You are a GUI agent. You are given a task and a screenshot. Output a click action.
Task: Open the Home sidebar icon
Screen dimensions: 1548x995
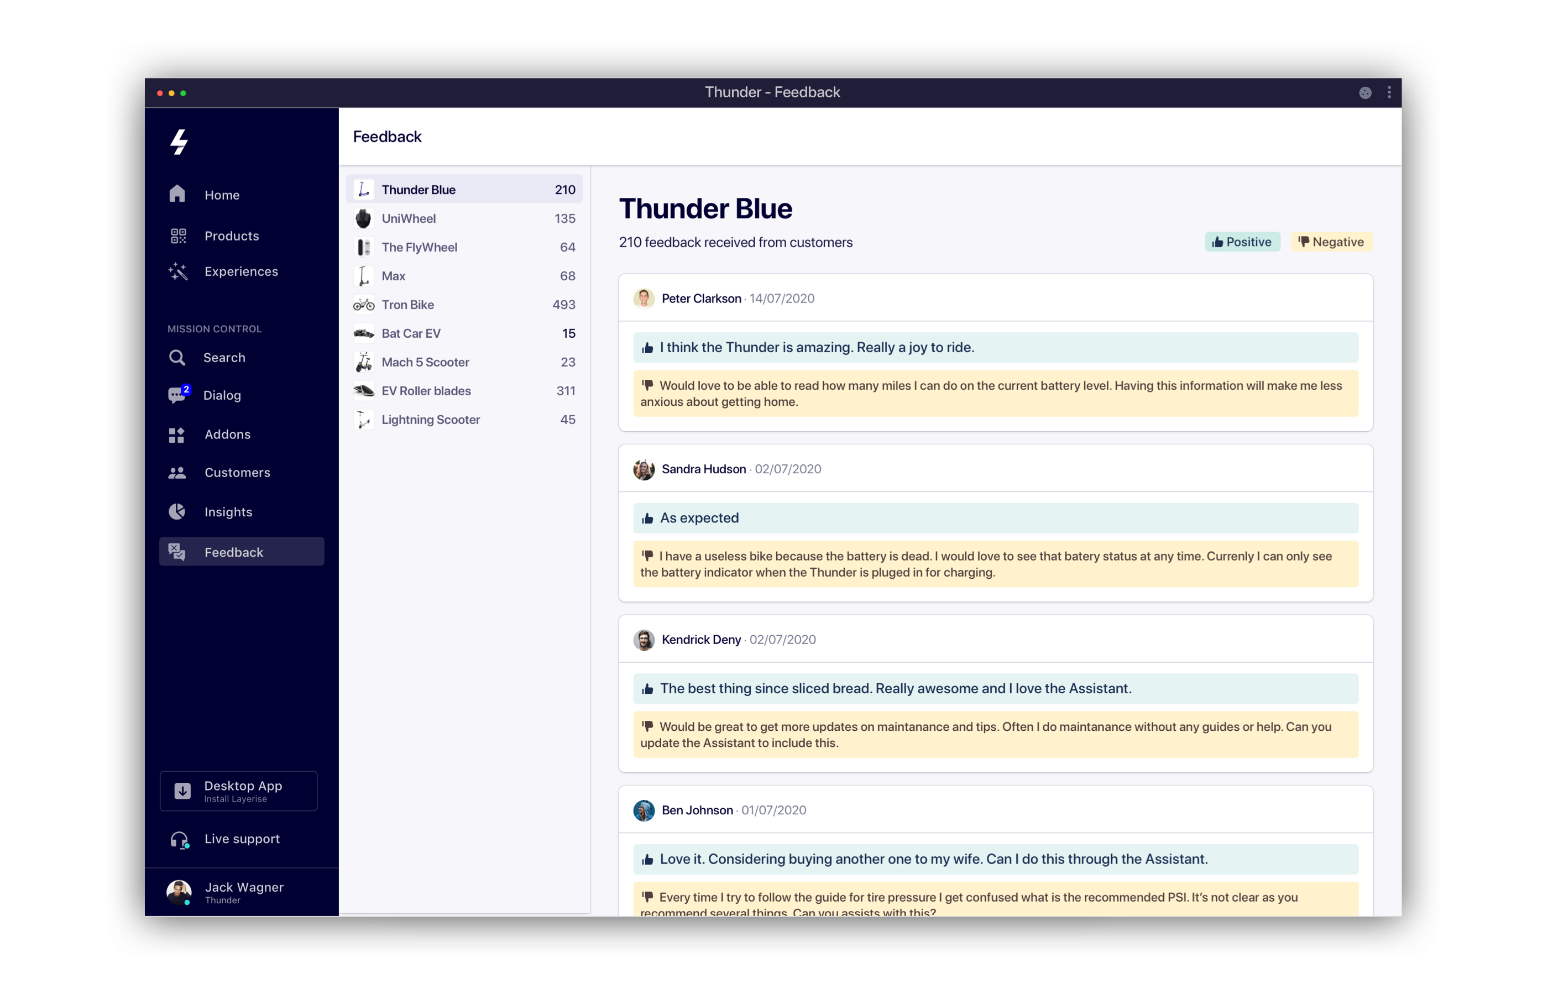(x=177, y=194)
